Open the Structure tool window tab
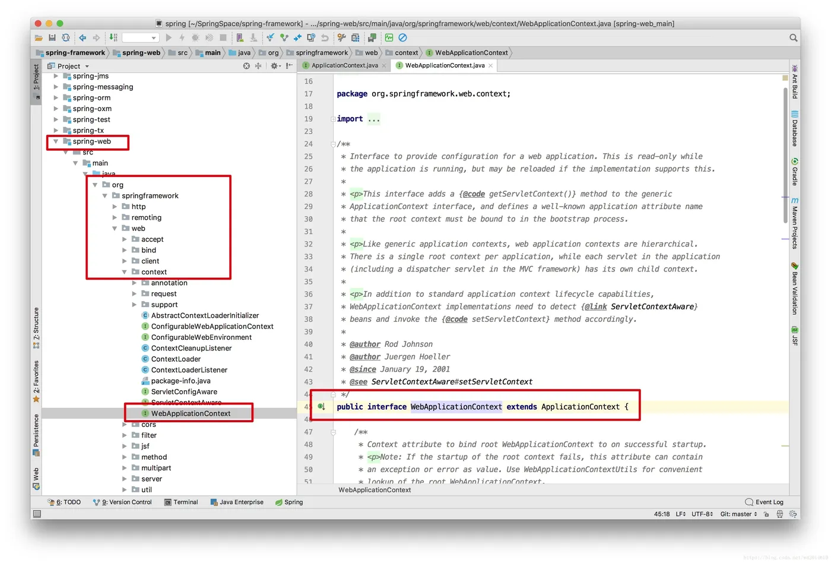This screenshot has height=563, width=831. pos(36,328)
